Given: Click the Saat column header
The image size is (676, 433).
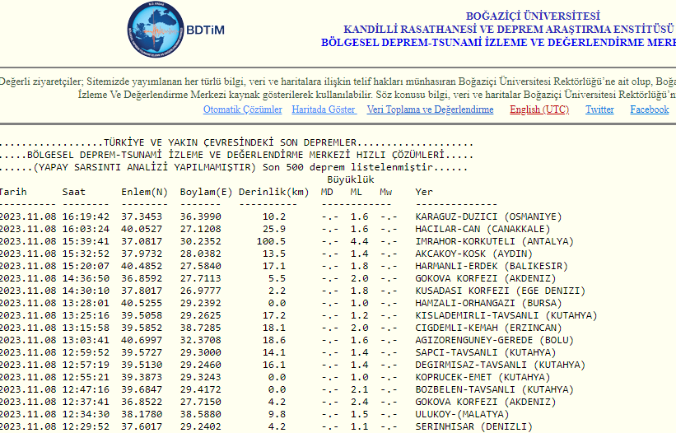Looking at the screenshot, I should (74, 192).
